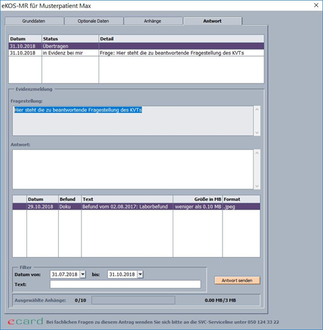Click into the Antwort text area
The width and height of the screenshot is (323, 330).
pos(133,169)
